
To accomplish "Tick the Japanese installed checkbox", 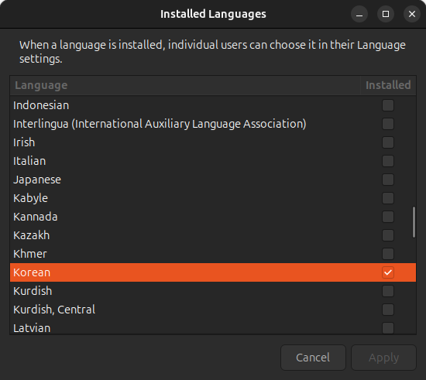I will 388,180.
